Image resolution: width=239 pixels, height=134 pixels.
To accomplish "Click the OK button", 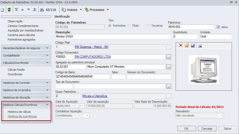I will click(x=187, y=129).
